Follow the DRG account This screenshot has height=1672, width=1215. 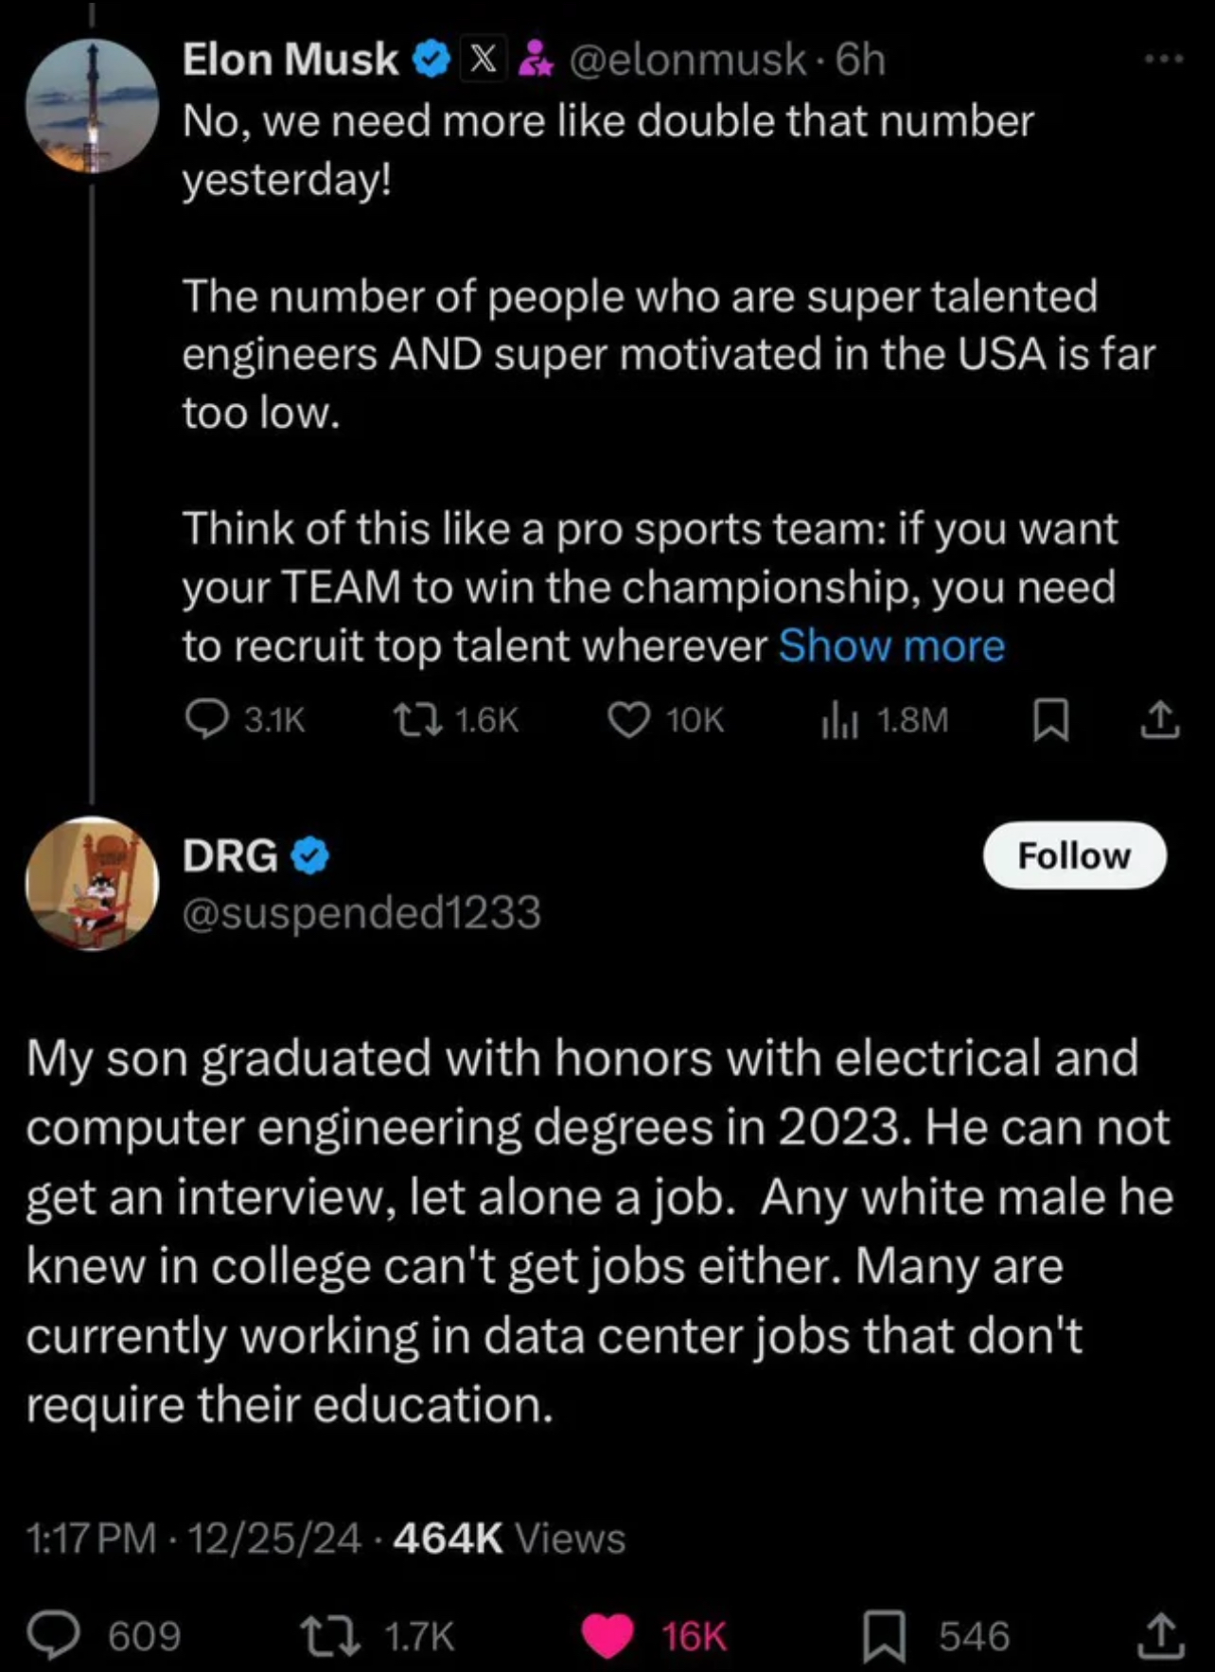[x=1075, y=855]
